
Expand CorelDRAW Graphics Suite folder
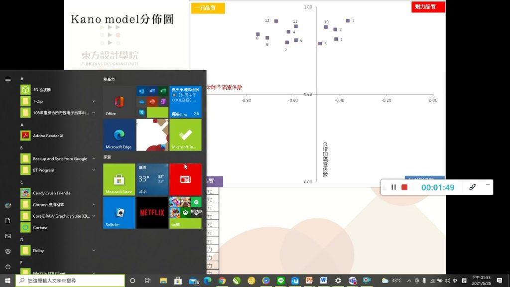(93, 216)
